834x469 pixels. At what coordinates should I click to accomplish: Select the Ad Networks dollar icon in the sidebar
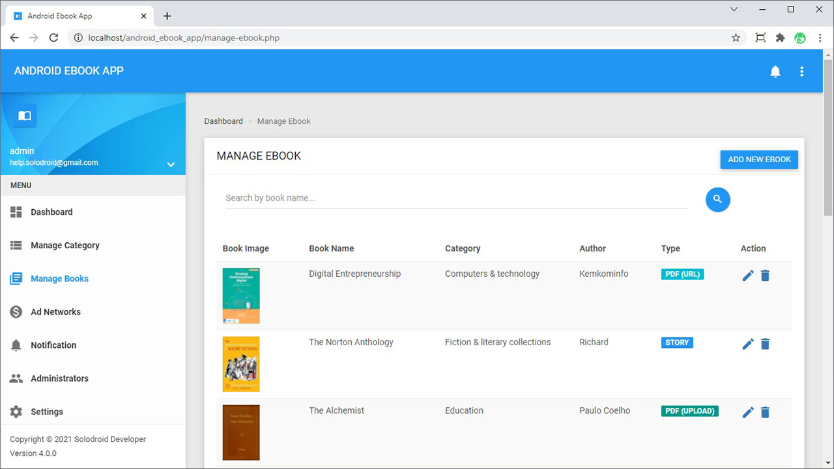(16, 311)
